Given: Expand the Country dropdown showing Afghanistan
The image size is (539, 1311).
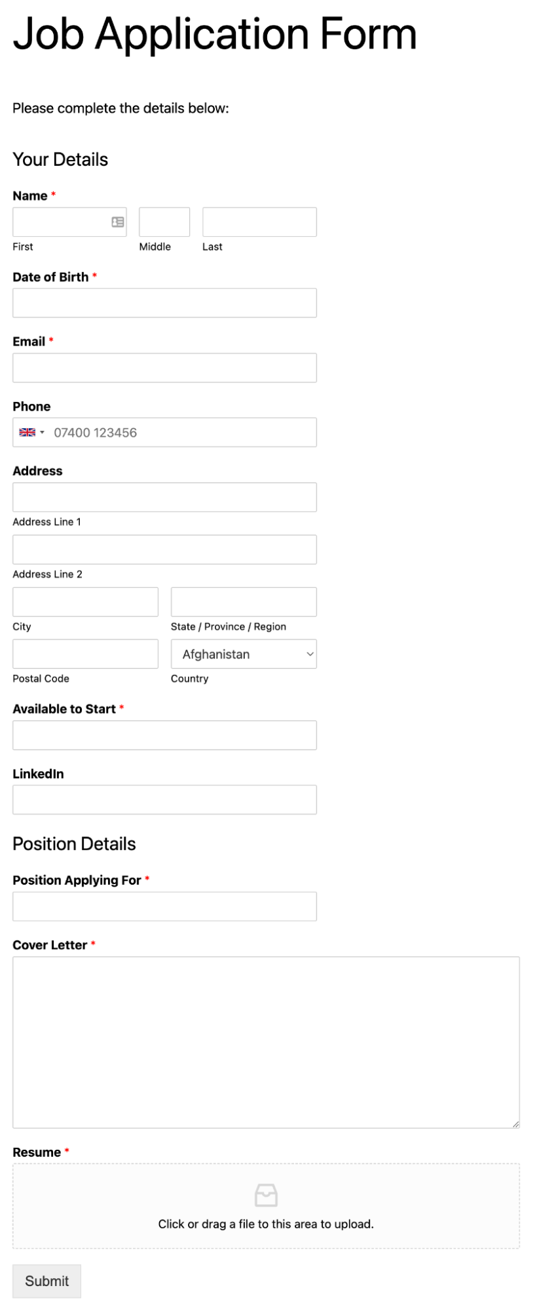Looking at the screenshot, I should point(244,654).
